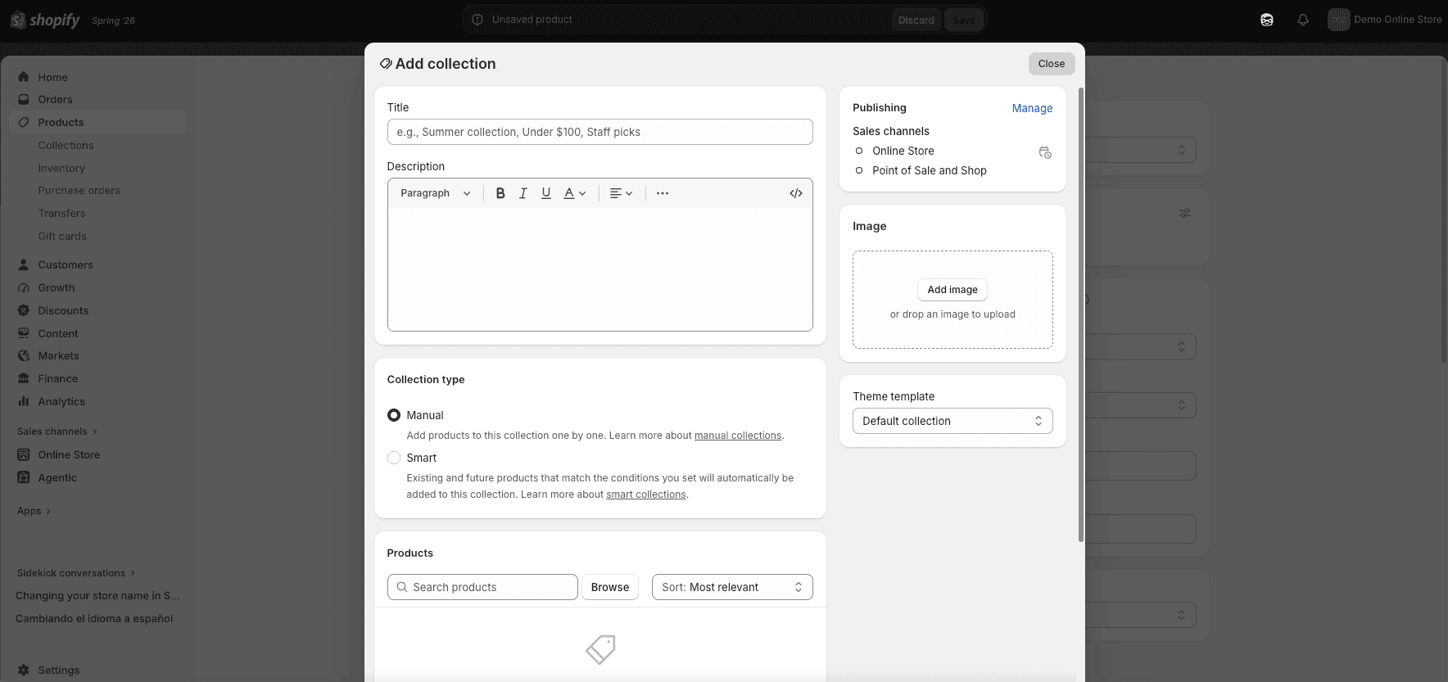Expand the Apps section in sidebar
The width and height of the screenshot is (1448, 682).
34,511
